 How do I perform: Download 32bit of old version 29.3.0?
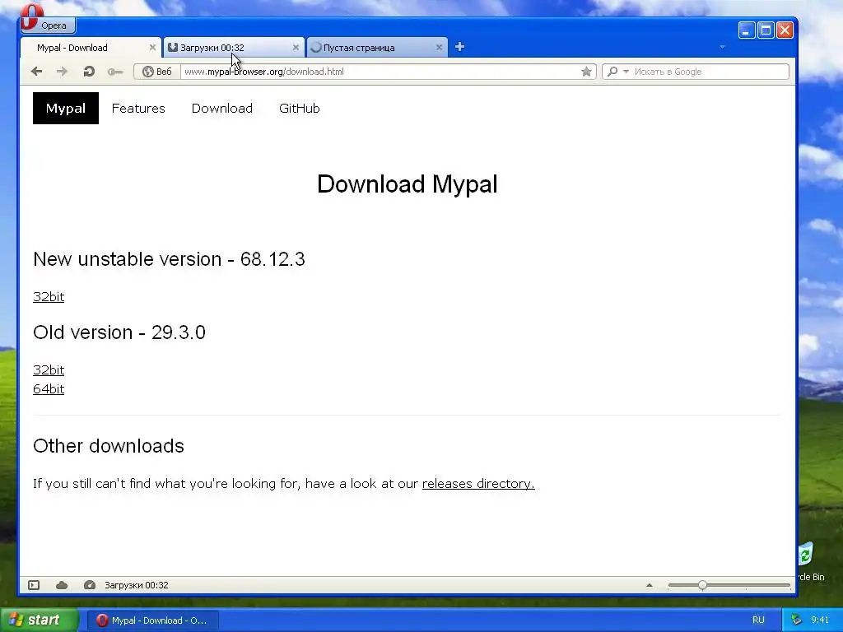pyautogui.click(x=49, y=369)
